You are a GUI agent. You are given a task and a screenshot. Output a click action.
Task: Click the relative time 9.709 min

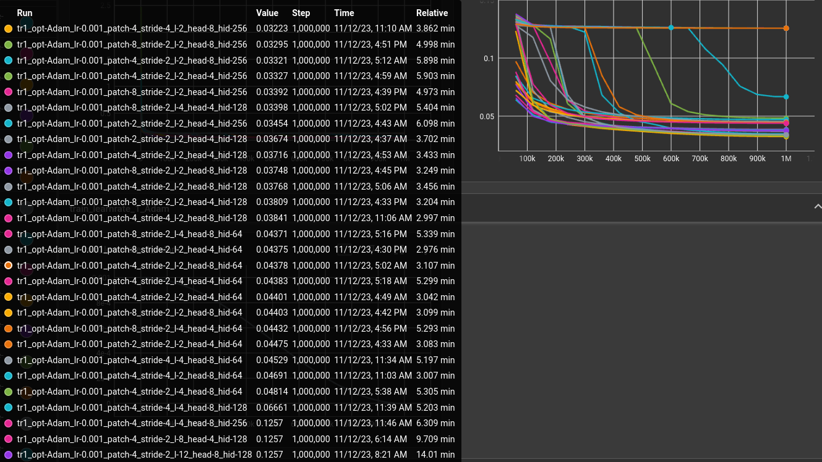pos(435,439)
